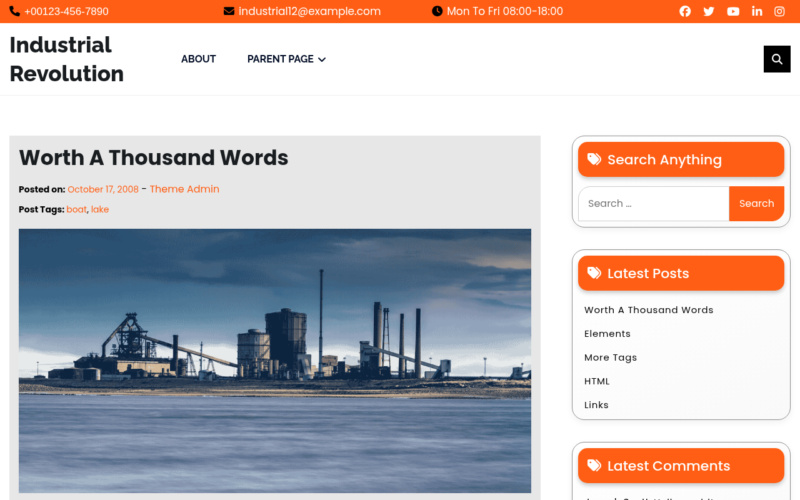Click the Search Anything widget heading
Image resolution: width=800 pixels, height=500 pixels.
coord(664,159)
